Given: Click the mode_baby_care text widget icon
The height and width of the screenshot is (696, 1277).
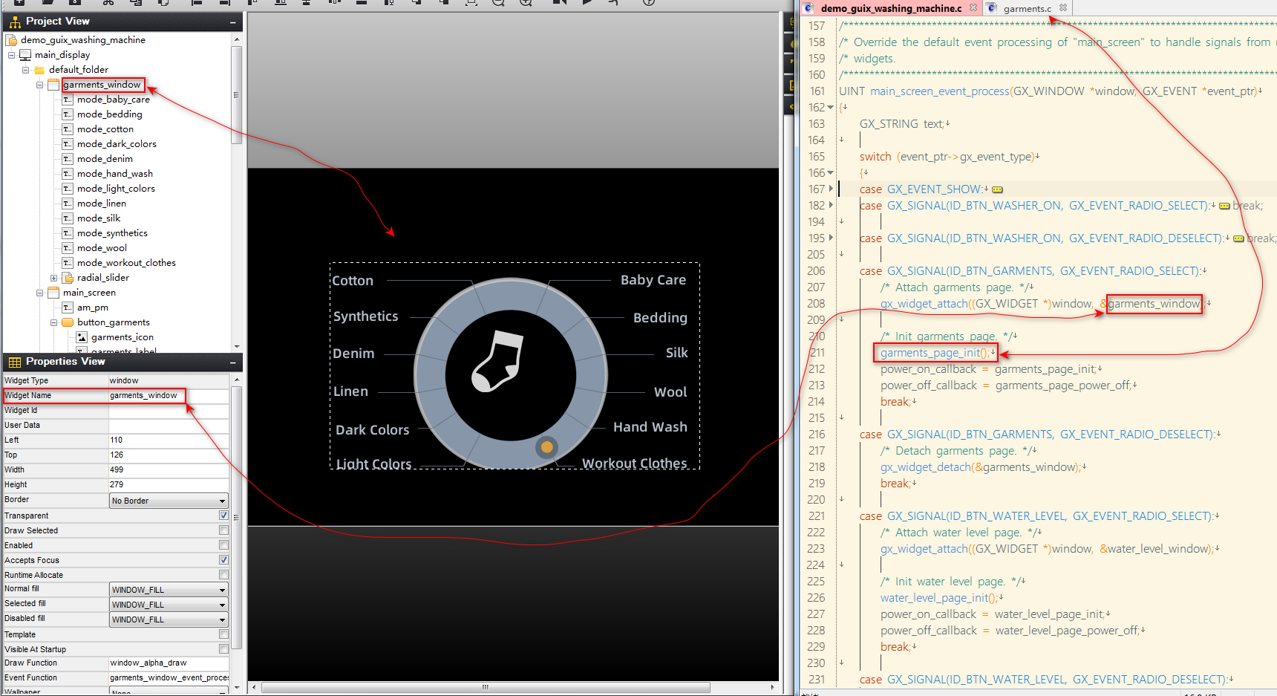Looking at the screenshot, I should (x=68, y=100).
